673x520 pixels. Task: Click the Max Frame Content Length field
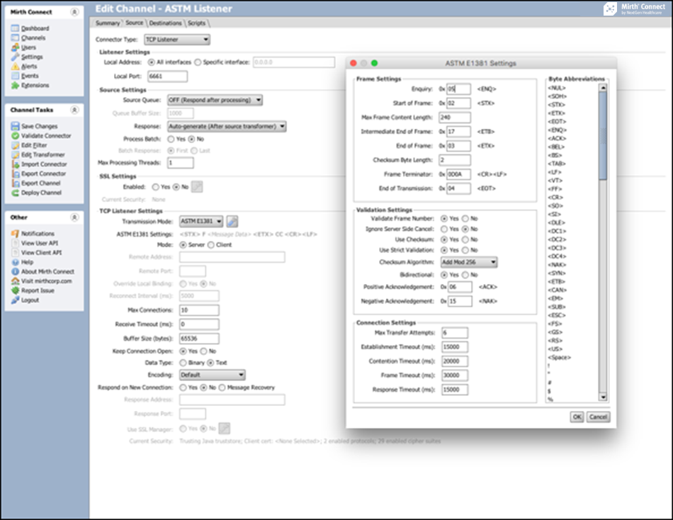click(454, 118)
